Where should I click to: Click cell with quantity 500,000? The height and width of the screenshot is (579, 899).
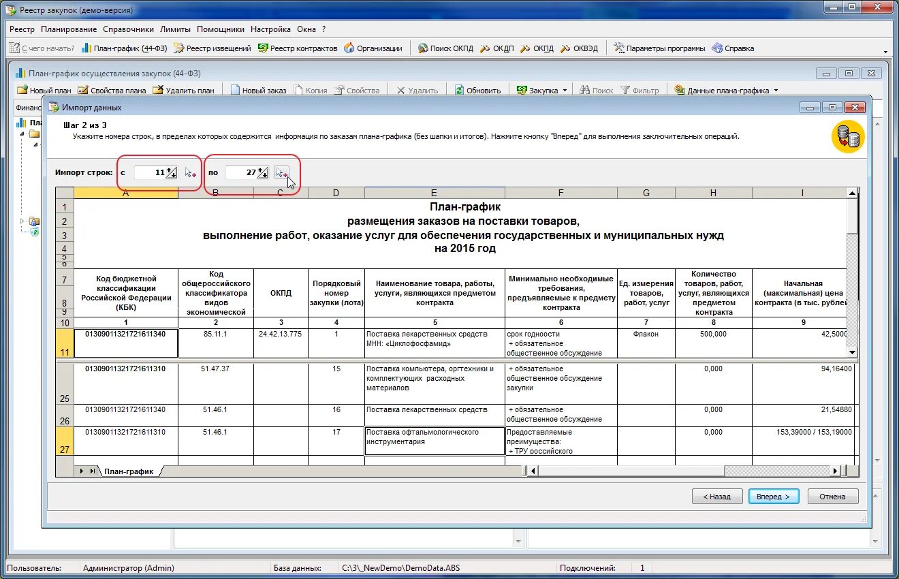(714, 343)
